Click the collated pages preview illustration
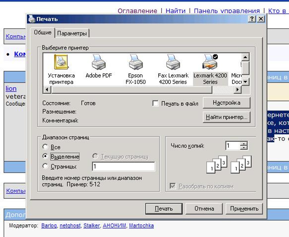The height and width of the screenshot is (237, 289). (x=229, y=164)
